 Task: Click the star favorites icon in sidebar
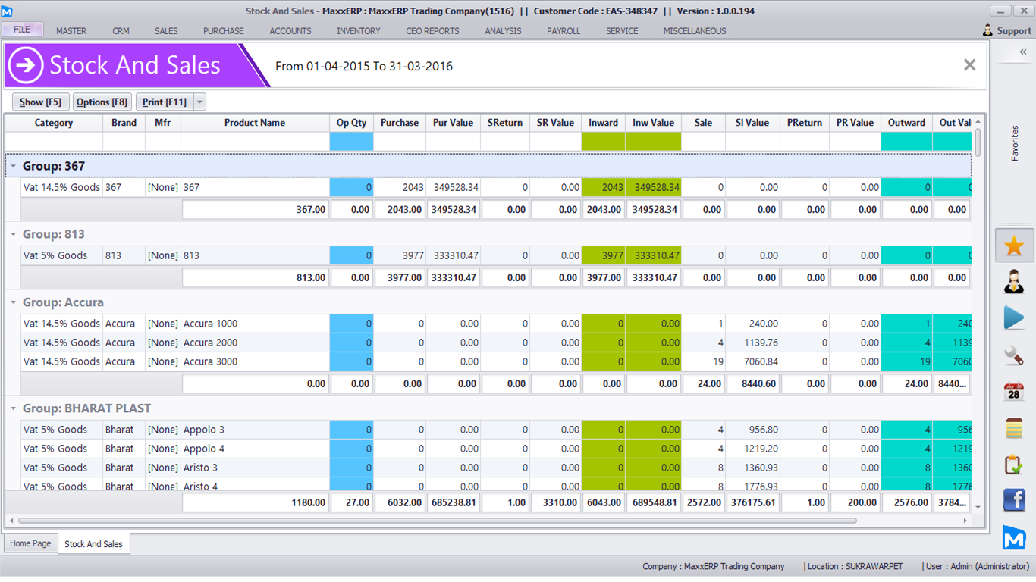pos(1014,246)
